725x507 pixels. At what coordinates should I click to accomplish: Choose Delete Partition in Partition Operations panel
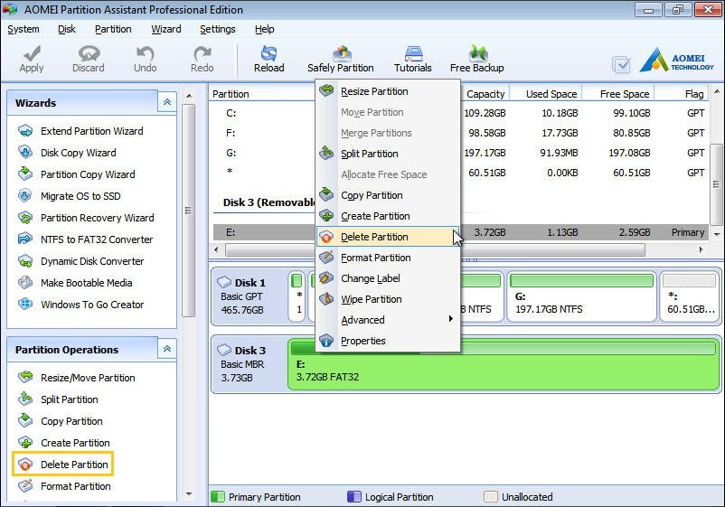[63, 465]
